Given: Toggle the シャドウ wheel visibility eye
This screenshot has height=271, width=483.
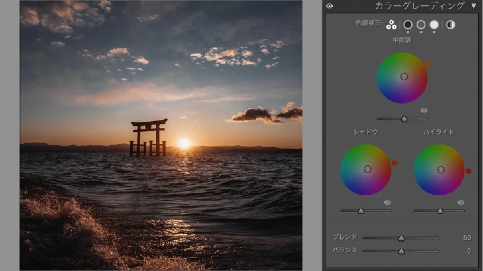Looking at the screenshot, I should [x=387, y=202].
